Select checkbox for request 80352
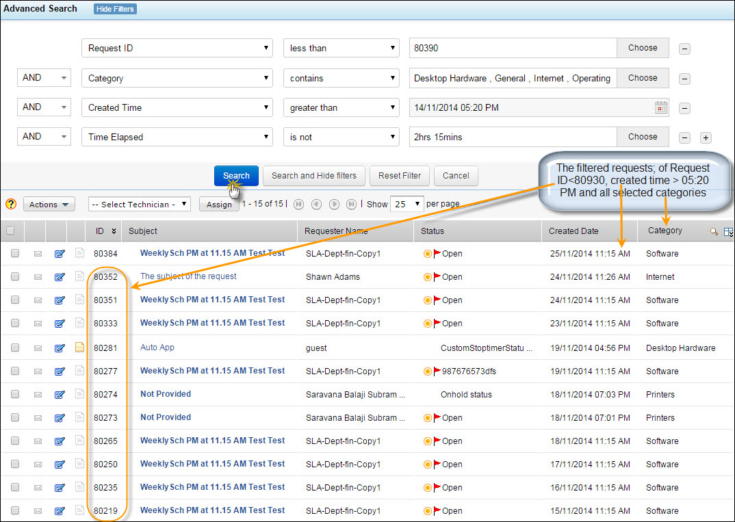 tap(15, 276)
